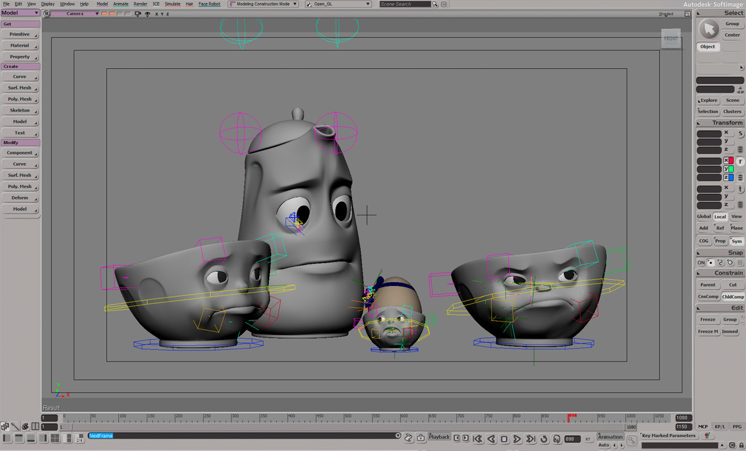Click the red X rotation axis swatch

coord(730,161)
